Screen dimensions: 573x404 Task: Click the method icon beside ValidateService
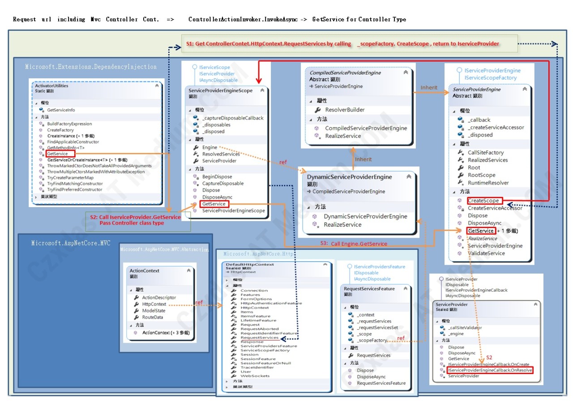click(x=460, y=253)
